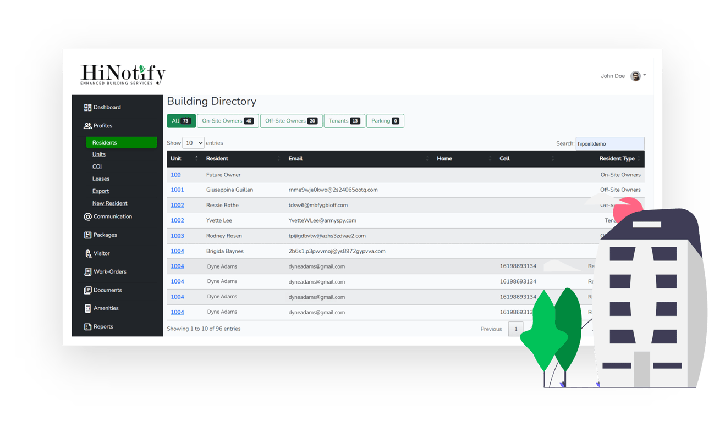
Task: Sort the table by the Unit column arrows
Action: pyautogui.click(x=196, y=159)
